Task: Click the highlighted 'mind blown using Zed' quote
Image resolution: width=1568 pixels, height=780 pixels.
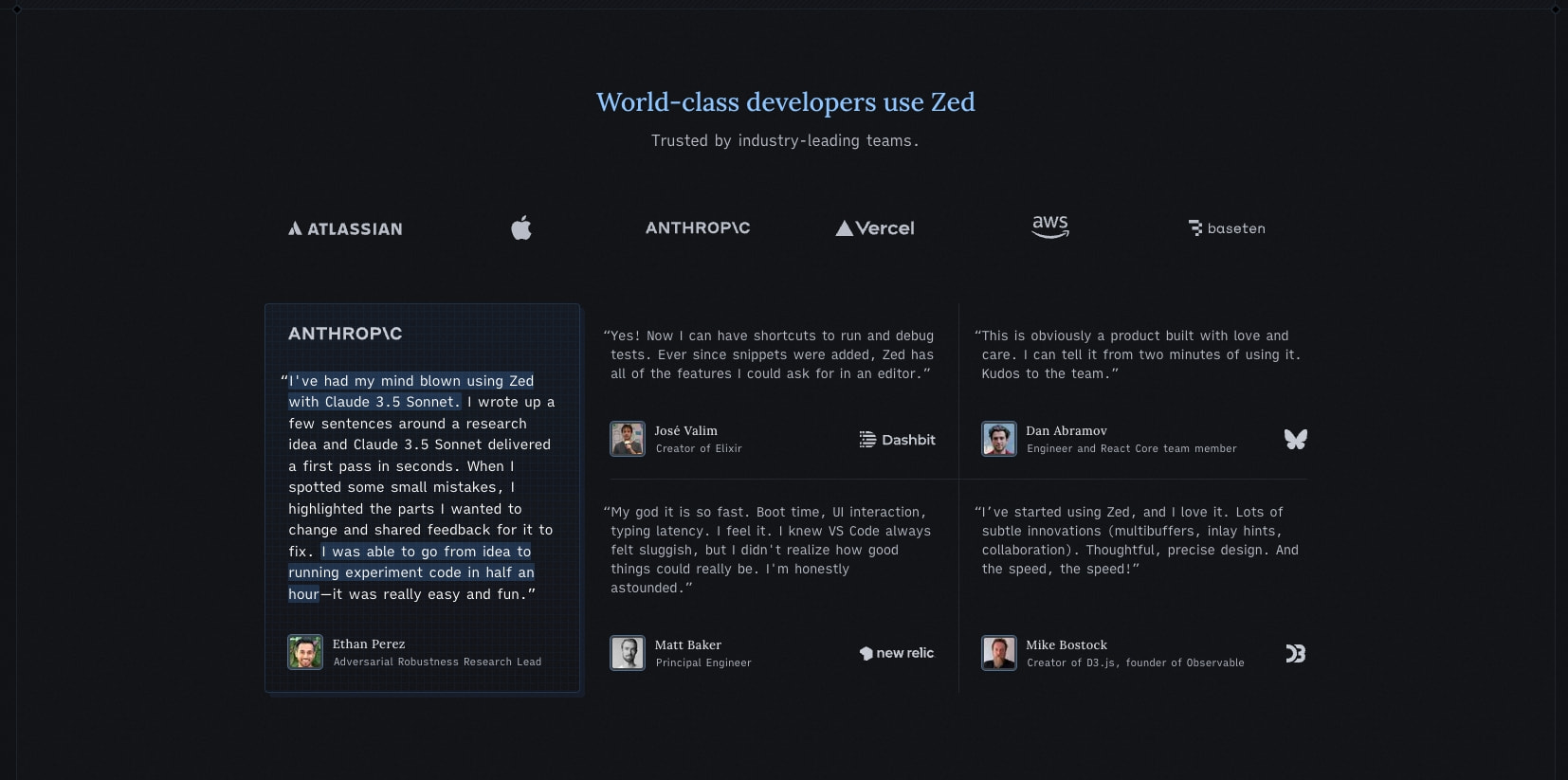Action: pyautogui.click(x=411, y=391)
